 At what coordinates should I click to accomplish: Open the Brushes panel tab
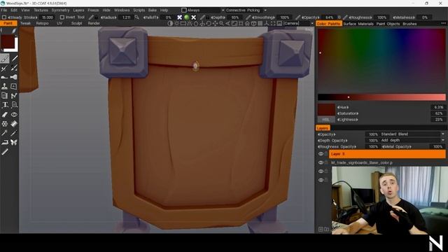click(x=409, y=24)
